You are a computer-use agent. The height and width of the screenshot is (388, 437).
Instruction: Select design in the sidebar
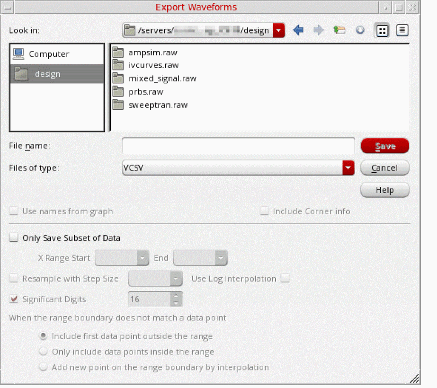coord(57,74)
